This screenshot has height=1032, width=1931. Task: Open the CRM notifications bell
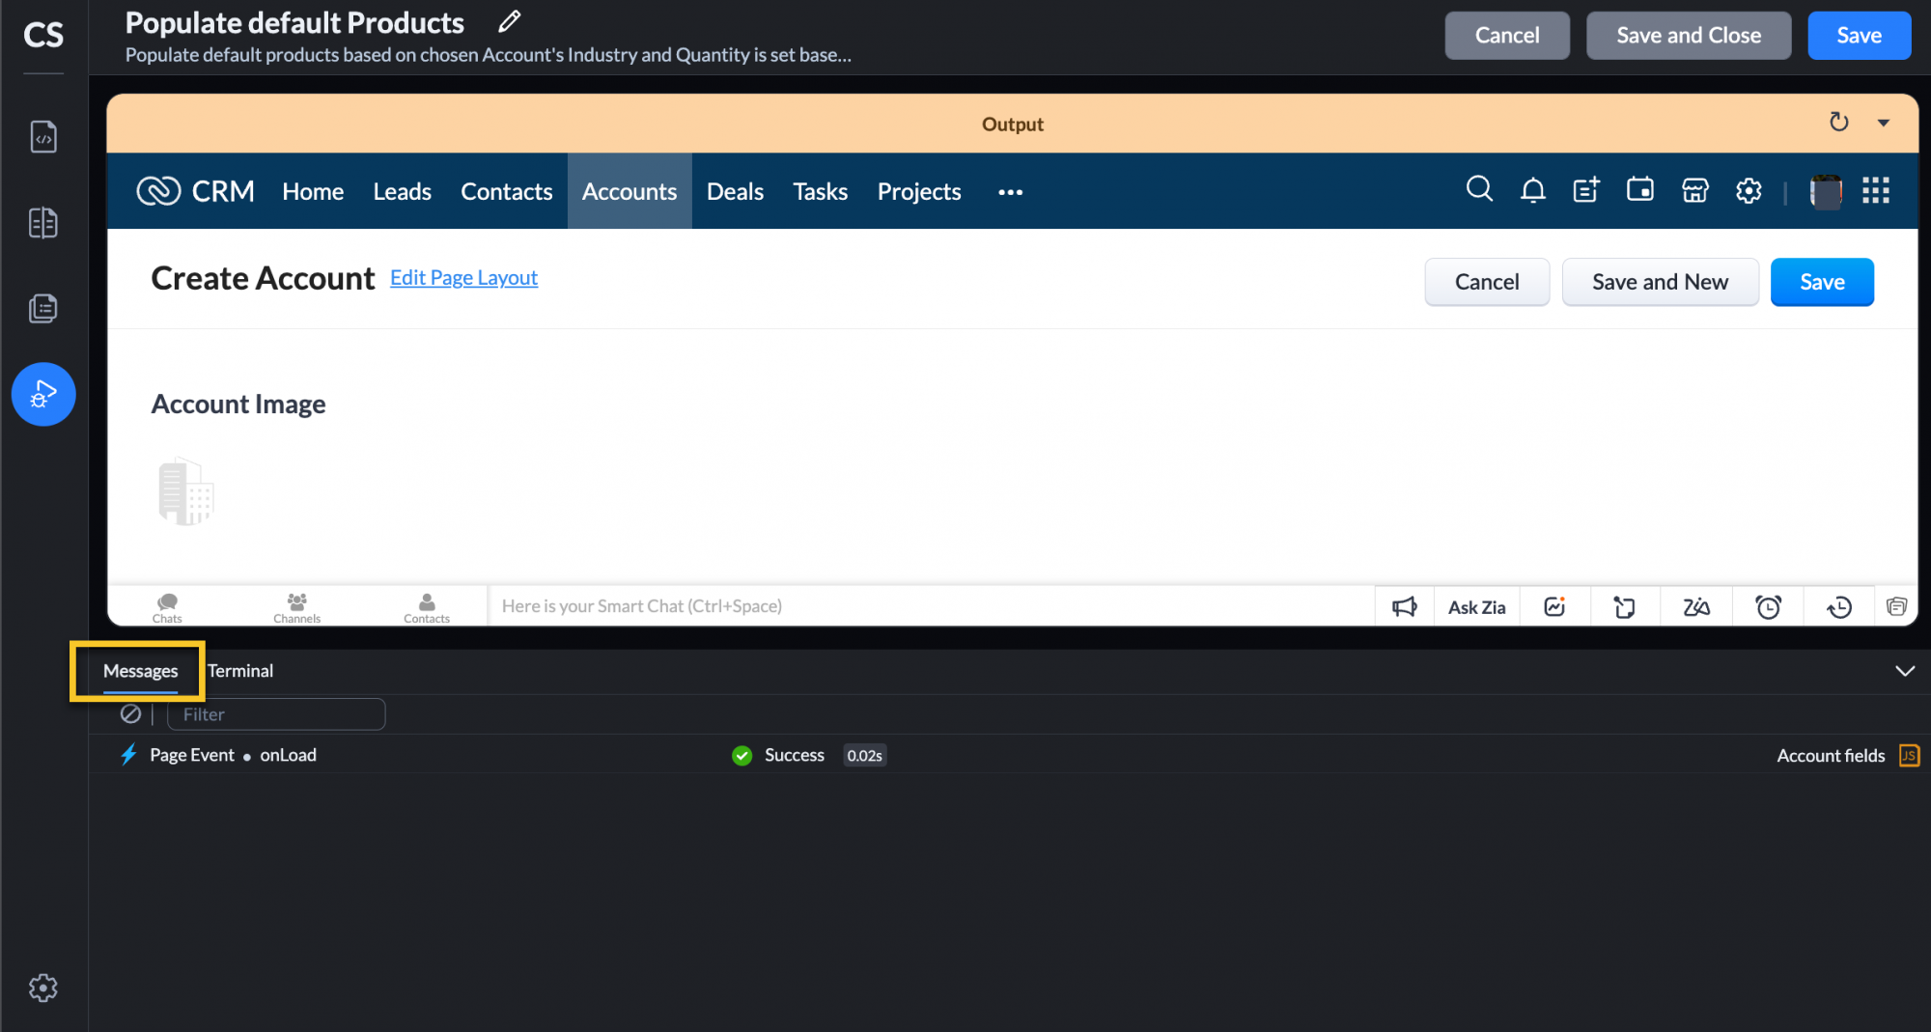tap(1533, 190)
